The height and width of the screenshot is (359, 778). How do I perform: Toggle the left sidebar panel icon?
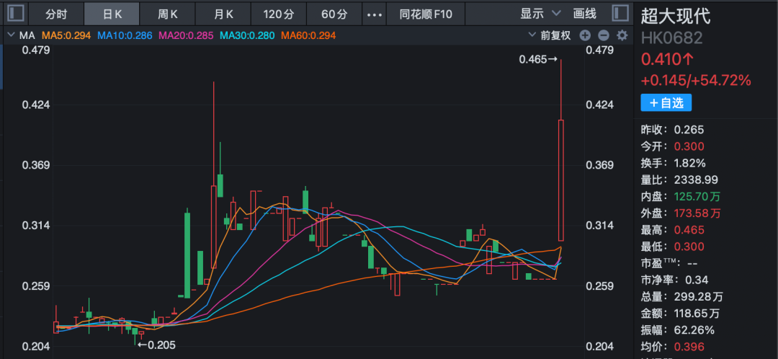(x=15, y=14)
